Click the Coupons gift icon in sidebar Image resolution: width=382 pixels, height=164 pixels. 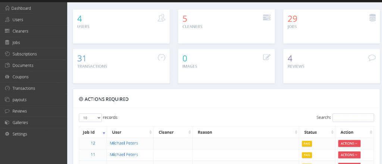tap(7, 77)
